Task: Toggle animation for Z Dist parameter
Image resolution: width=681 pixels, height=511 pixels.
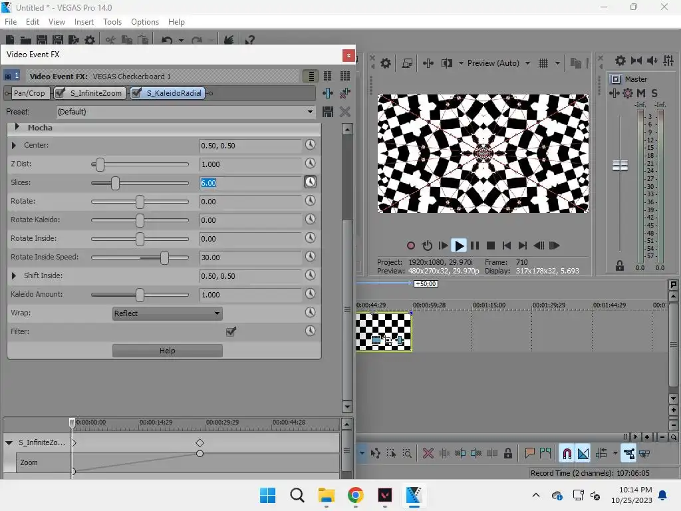Action: click(x=310, y=164)
